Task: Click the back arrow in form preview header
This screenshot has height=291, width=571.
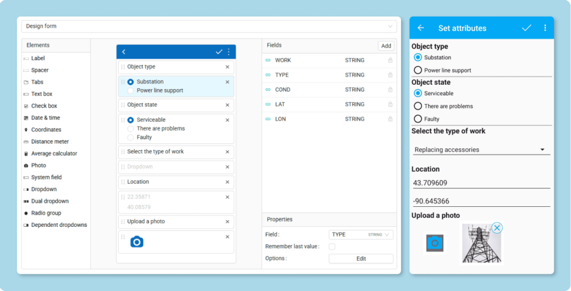Action: (123, 52)
